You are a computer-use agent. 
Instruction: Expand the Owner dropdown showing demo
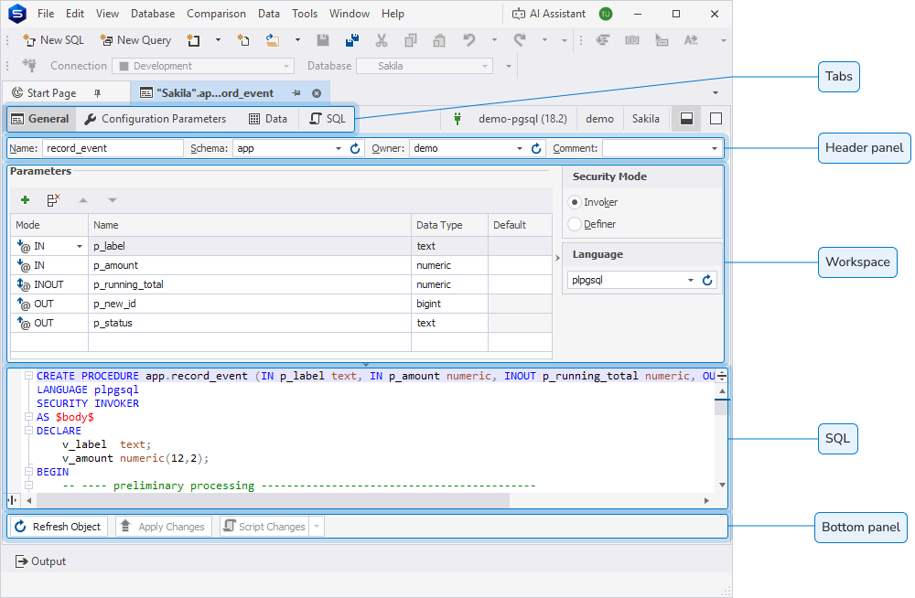[520, 149]
